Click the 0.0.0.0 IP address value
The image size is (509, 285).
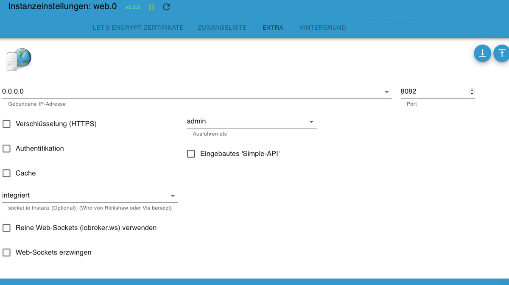[x=13, y=92]
